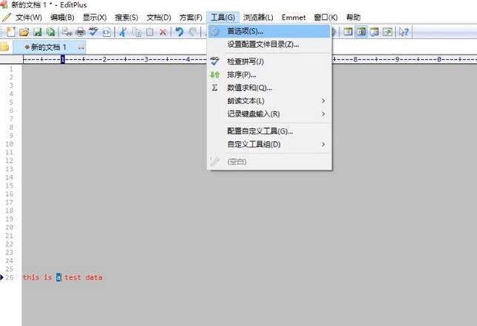Click the Save All disks icon

tap(50, 32)
